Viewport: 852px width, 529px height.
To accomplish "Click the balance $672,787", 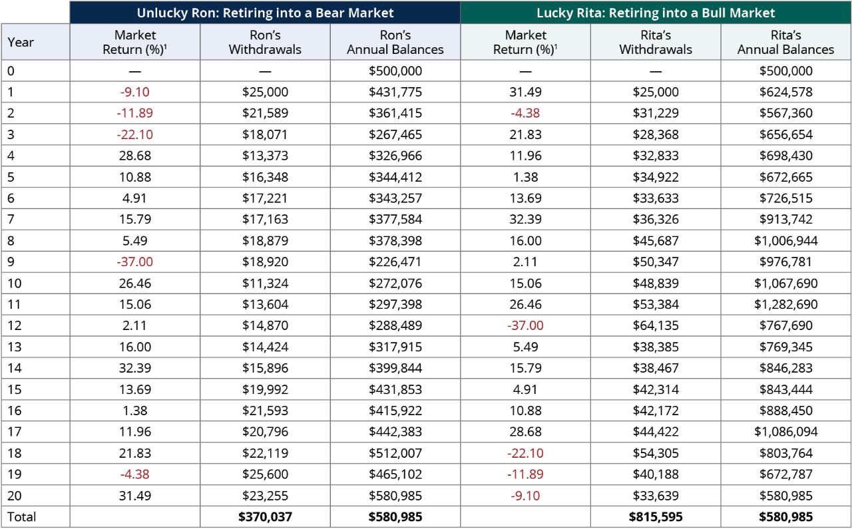I will click(786, 474).
